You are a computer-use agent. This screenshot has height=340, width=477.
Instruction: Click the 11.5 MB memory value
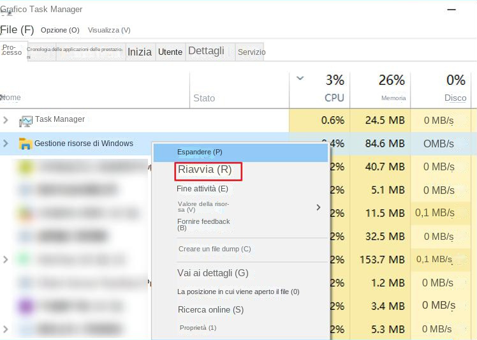click(385, 213)
